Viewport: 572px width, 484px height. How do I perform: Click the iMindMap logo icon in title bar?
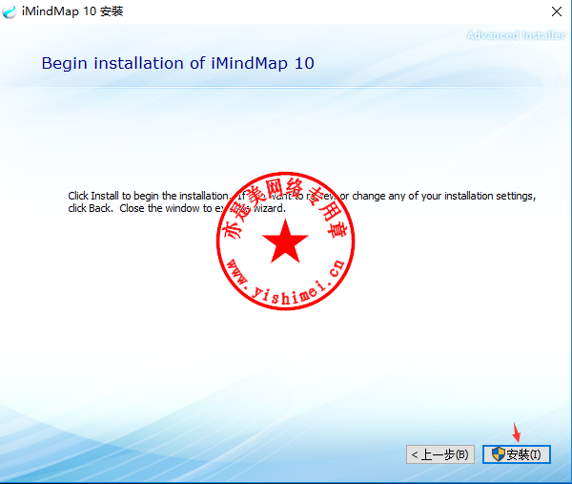tap(10, 11)
